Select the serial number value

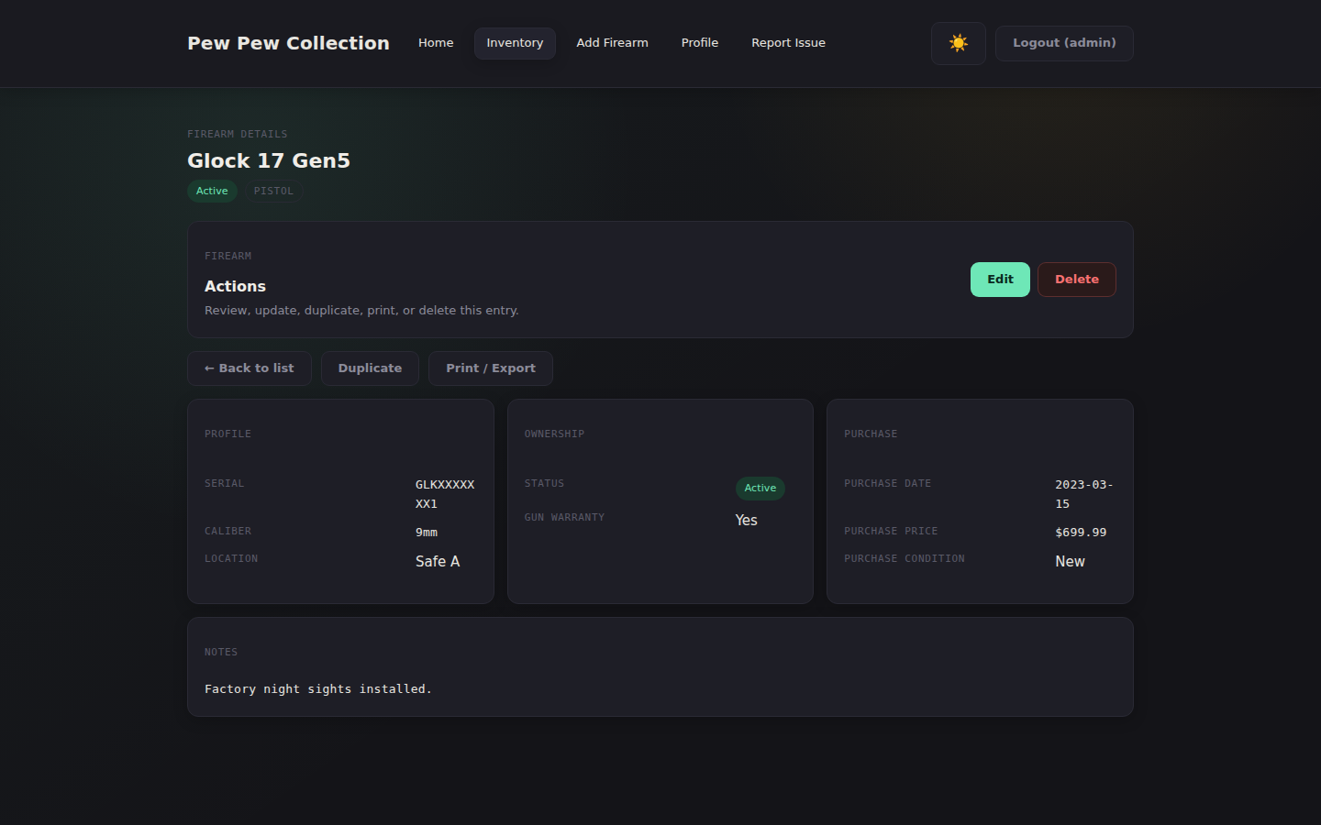click(444, 493)
